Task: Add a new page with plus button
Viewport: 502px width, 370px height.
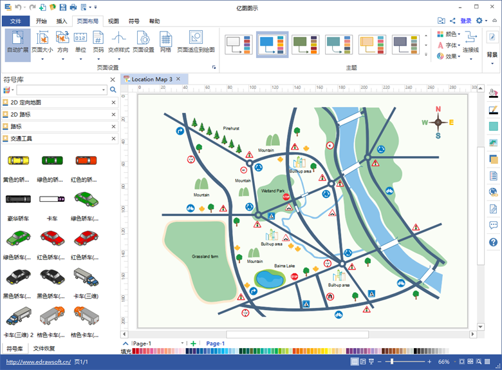Action: (193, 344)
